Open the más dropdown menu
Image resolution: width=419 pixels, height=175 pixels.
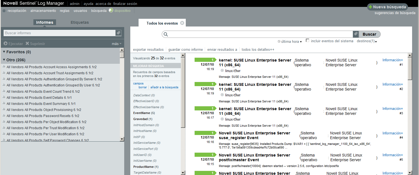pyautogui.click(x=116, y=44)
